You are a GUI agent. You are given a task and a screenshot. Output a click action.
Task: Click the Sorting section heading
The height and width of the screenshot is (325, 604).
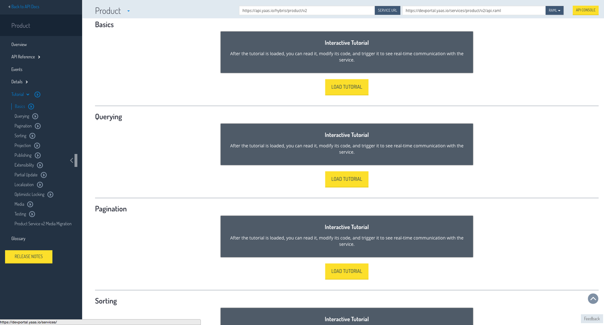[106, 301]
